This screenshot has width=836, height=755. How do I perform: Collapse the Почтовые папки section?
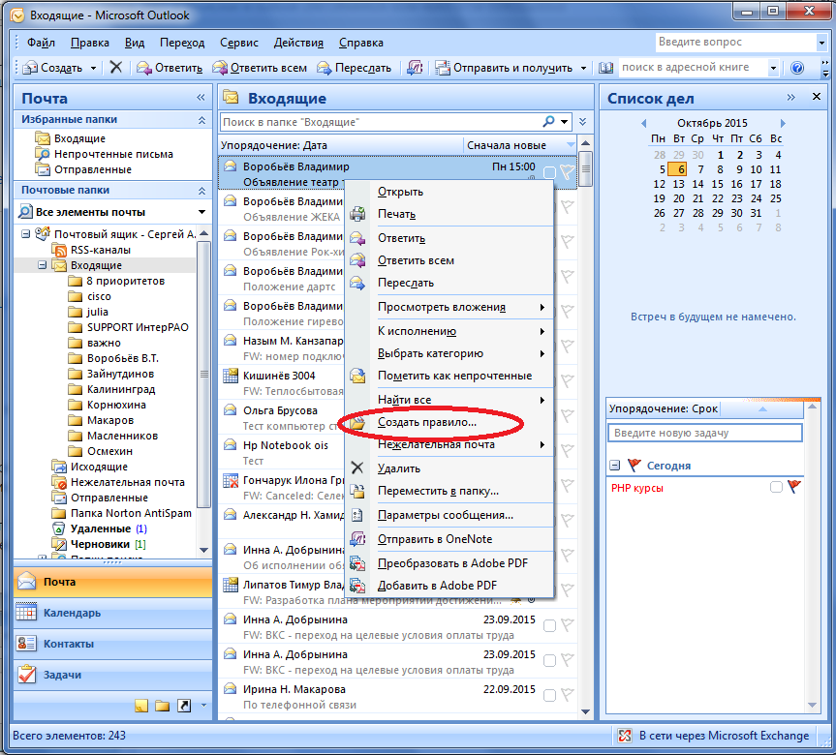201,191
